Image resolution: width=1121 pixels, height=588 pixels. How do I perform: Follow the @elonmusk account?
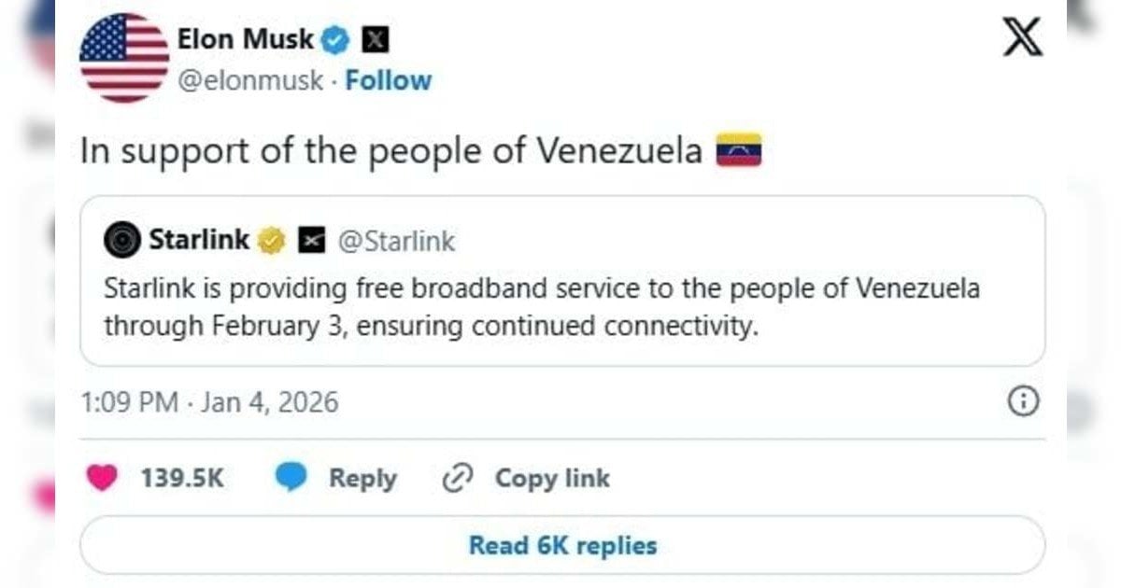pos(389,80)
